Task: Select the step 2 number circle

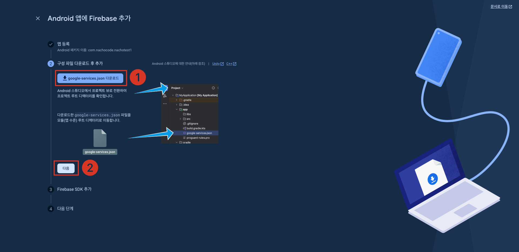Action: pos(51,64)
